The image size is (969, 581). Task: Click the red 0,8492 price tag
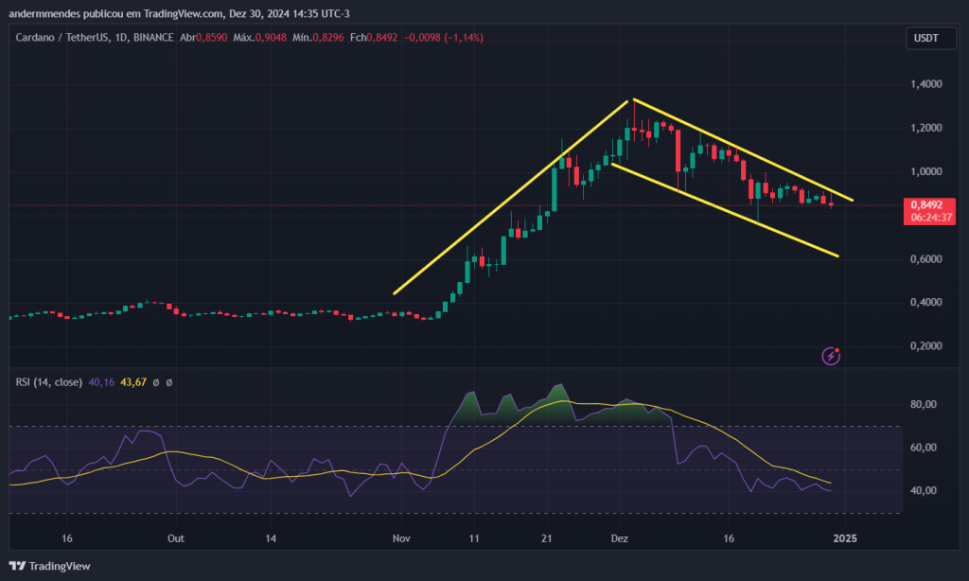(928, 206)
